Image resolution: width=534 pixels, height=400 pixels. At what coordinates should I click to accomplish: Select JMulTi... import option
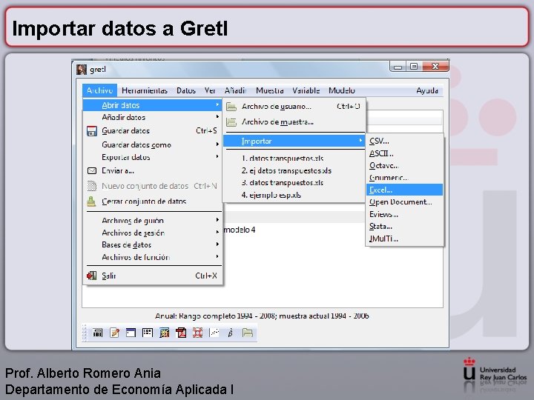point(405,239)
